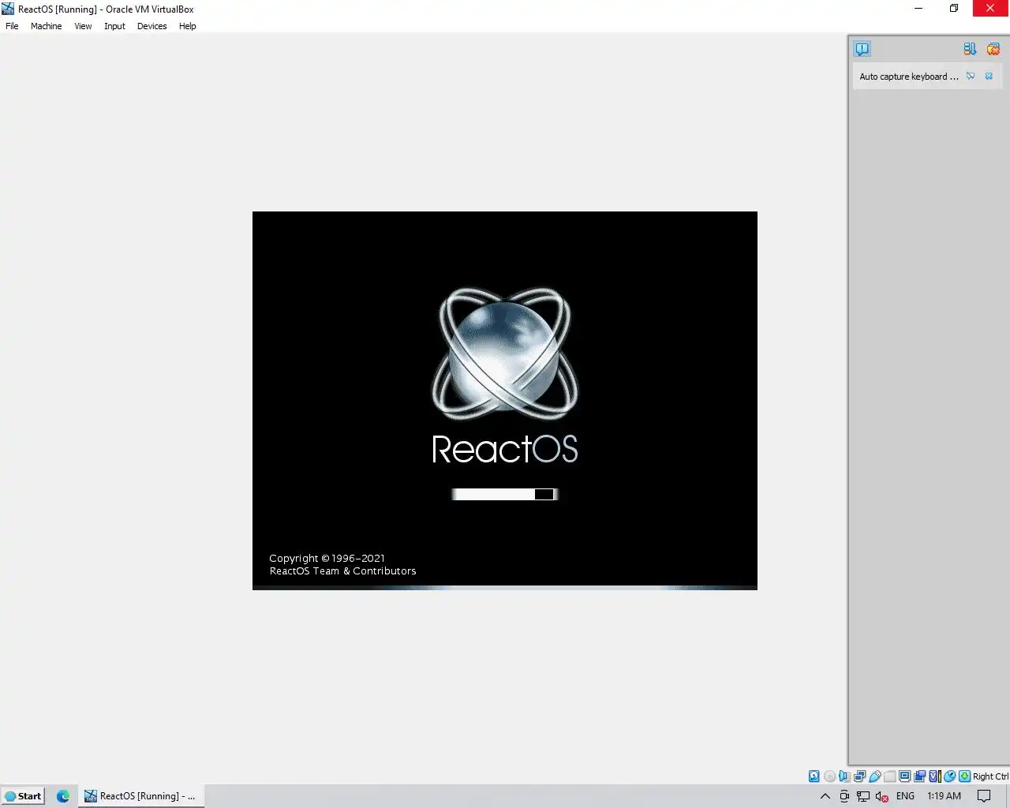Click the recording status bar icon
Image resolution: width=1010 pixels, height=808 pixels.
point(919,776)
